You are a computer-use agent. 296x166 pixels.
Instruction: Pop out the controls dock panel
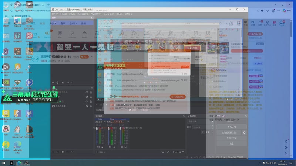pyautogui.click(x=246, y=116)
